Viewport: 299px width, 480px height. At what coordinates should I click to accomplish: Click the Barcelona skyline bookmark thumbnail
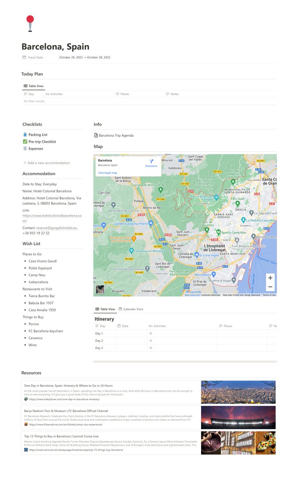tap(238, 392)
